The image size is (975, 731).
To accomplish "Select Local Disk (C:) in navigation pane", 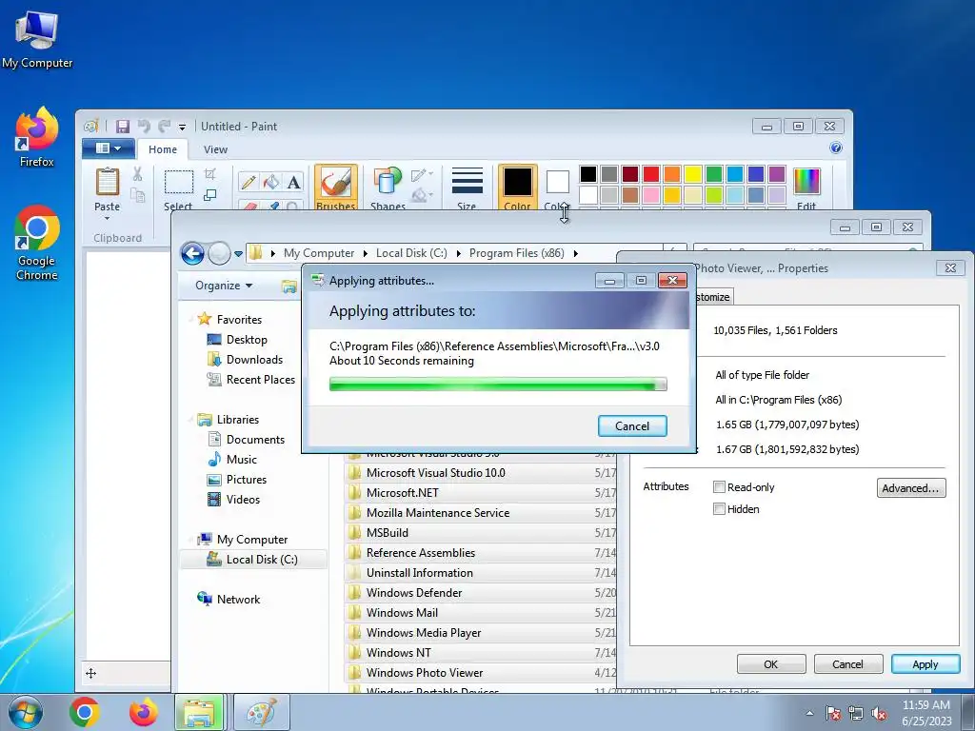I will [x=262, y=560].
